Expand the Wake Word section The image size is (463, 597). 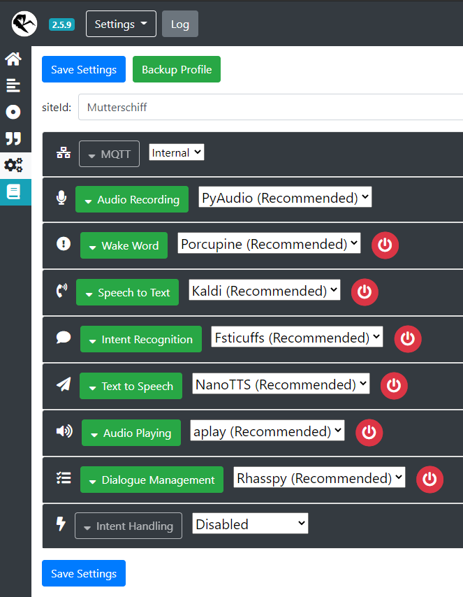[x=124, y=245]
